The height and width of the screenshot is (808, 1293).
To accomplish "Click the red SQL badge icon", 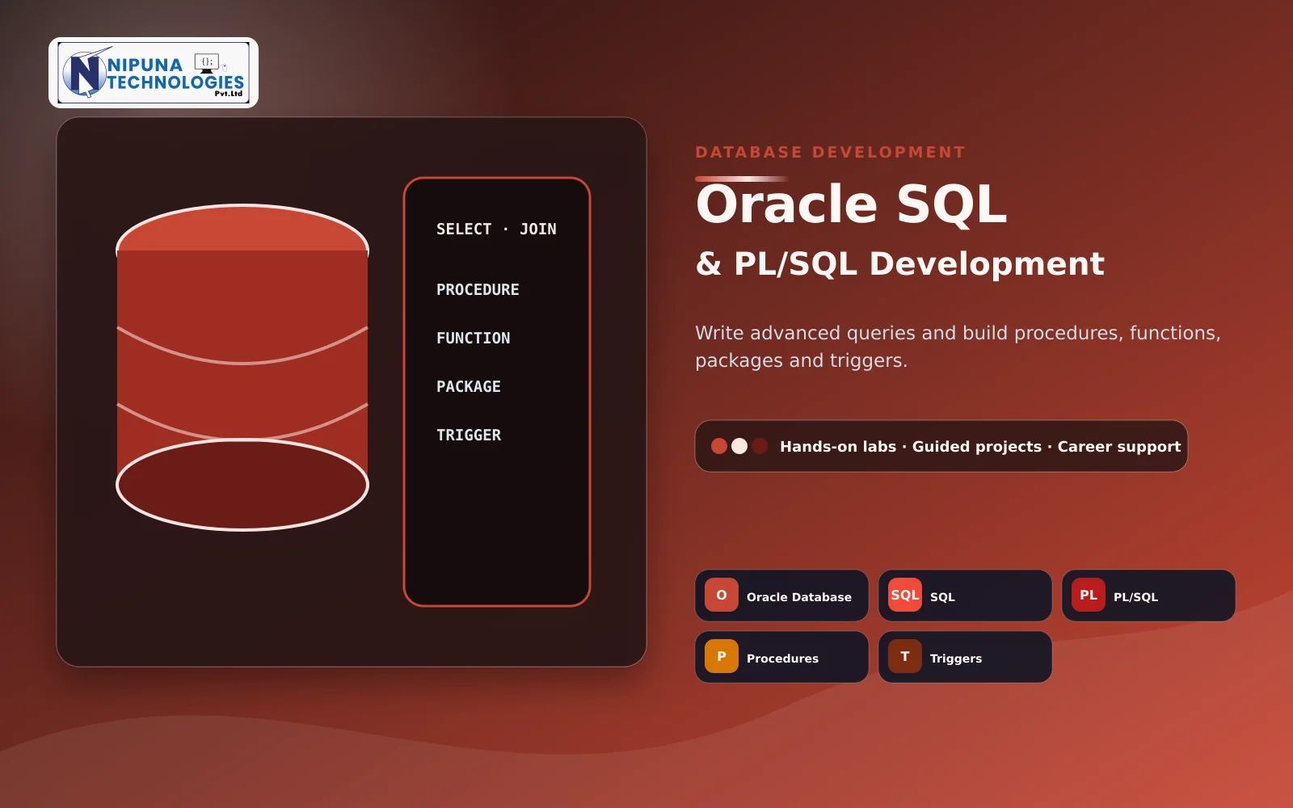I will point(905,595).
